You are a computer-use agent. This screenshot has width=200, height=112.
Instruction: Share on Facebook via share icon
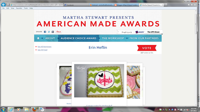(45, 32)
